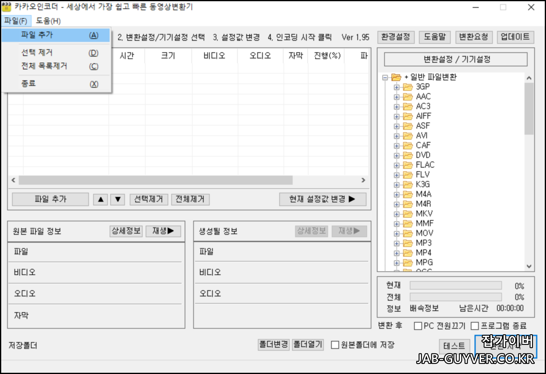Screen dimensions: 546x374
Task: Click the 테스트 button
Action: (454, 346)
